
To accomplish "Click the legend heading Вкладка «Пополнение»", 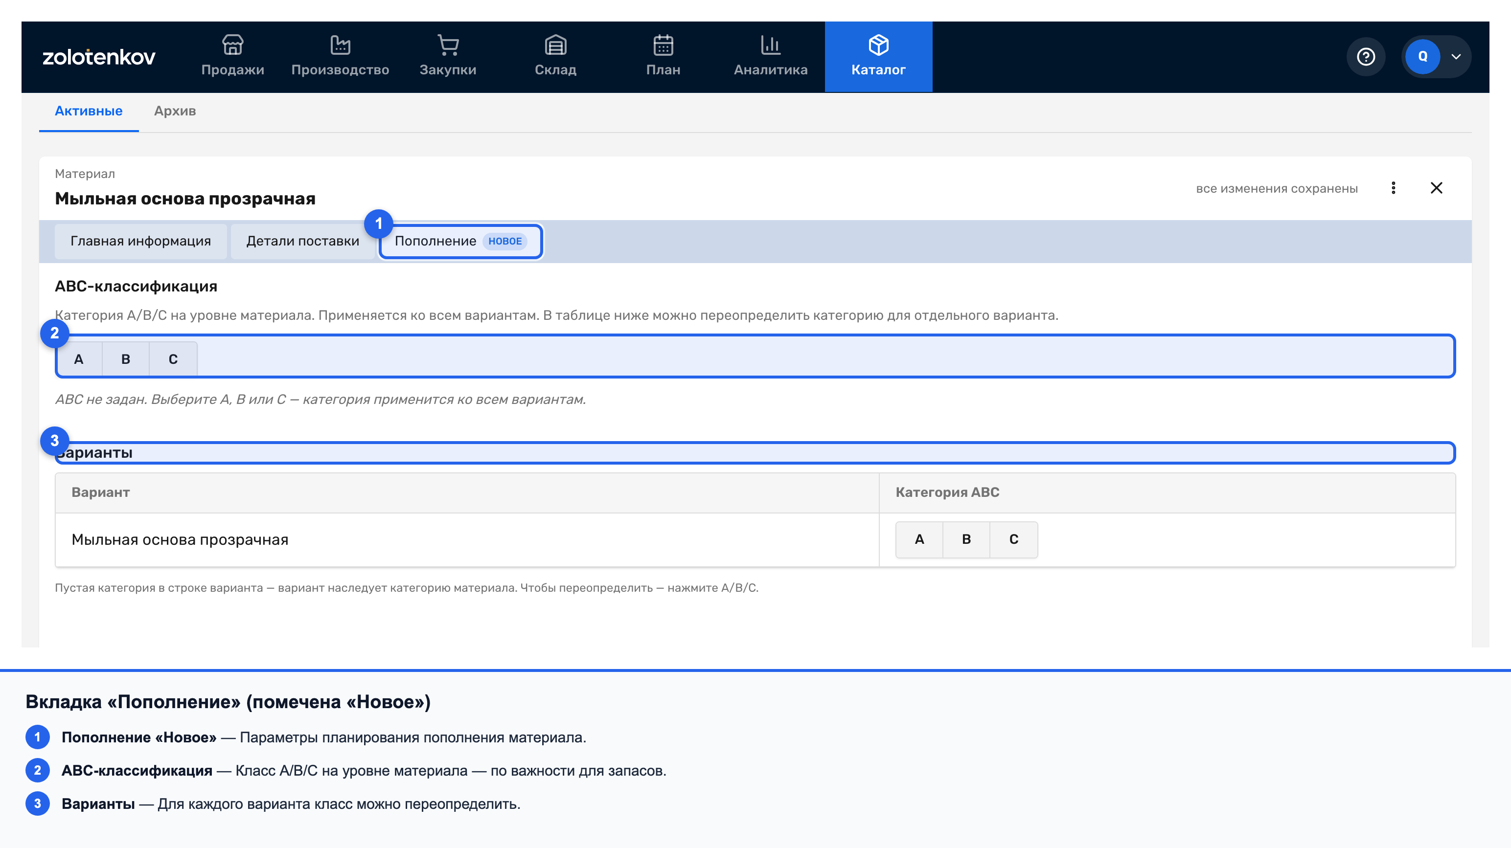I will coord(228,701).
